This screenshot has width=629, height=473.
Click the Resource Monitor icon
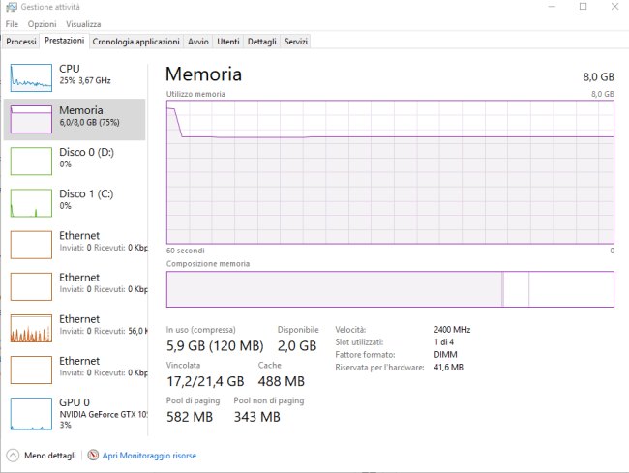(93, 455)
